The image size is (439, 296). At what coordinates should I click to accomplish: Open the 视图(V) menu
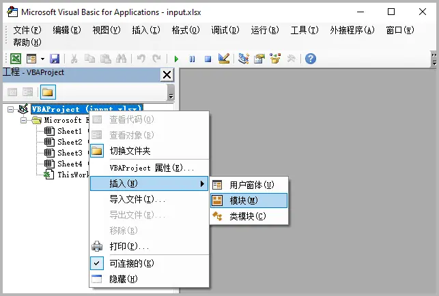tap(107, 30)
